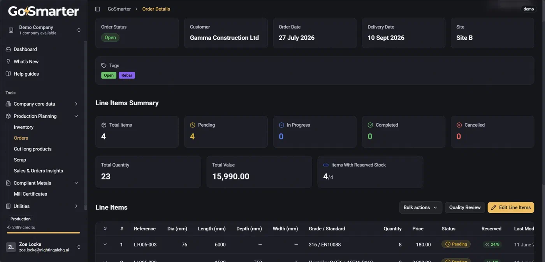The height and width of the screenshot is (262, 545).
Task: Click the Dashboard icon in the sidebar
Action: click(x=8, y=50)
